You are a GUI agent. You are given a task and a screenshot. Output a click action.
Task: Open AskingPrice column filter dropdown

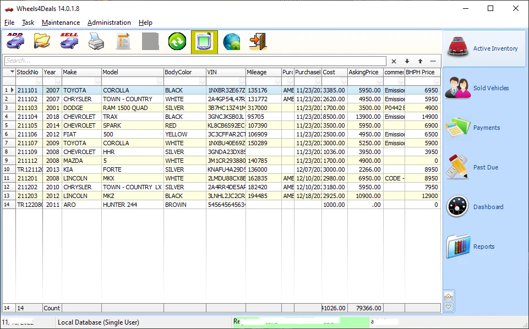pyautogui.click(x=379, y=81)
